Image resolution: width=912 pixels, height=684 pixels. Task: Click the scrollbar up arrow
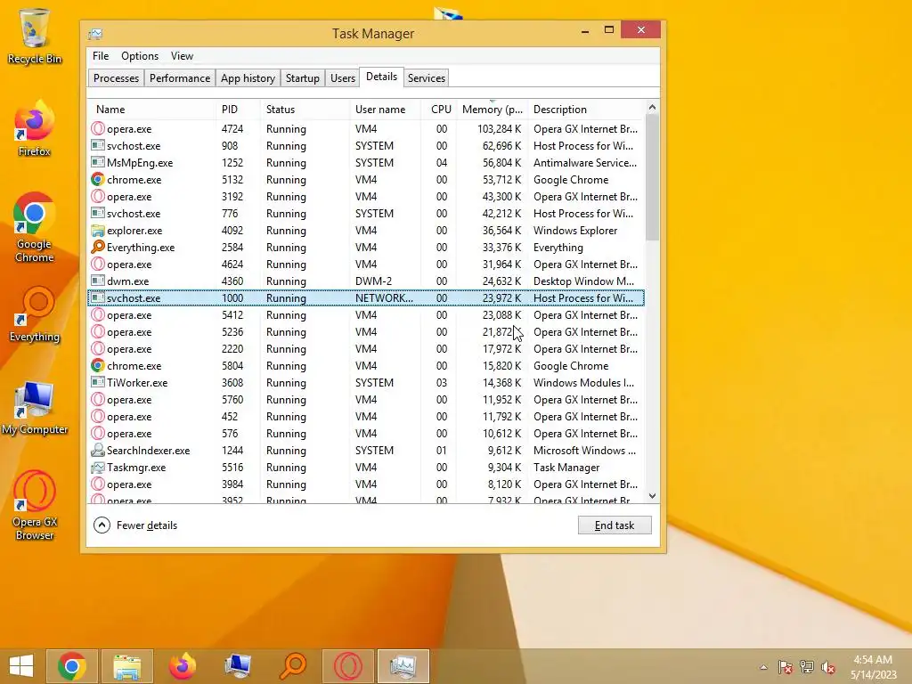(652, 107)
